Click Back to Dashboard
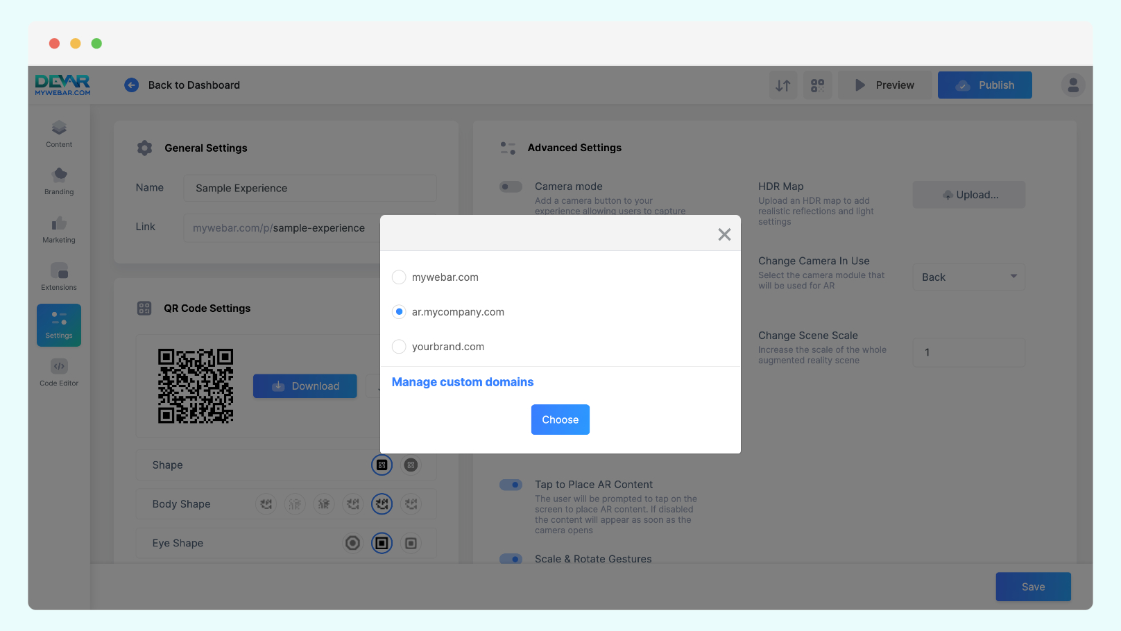The width and height of the screenshot is (1121, 631). pos(182,85)
